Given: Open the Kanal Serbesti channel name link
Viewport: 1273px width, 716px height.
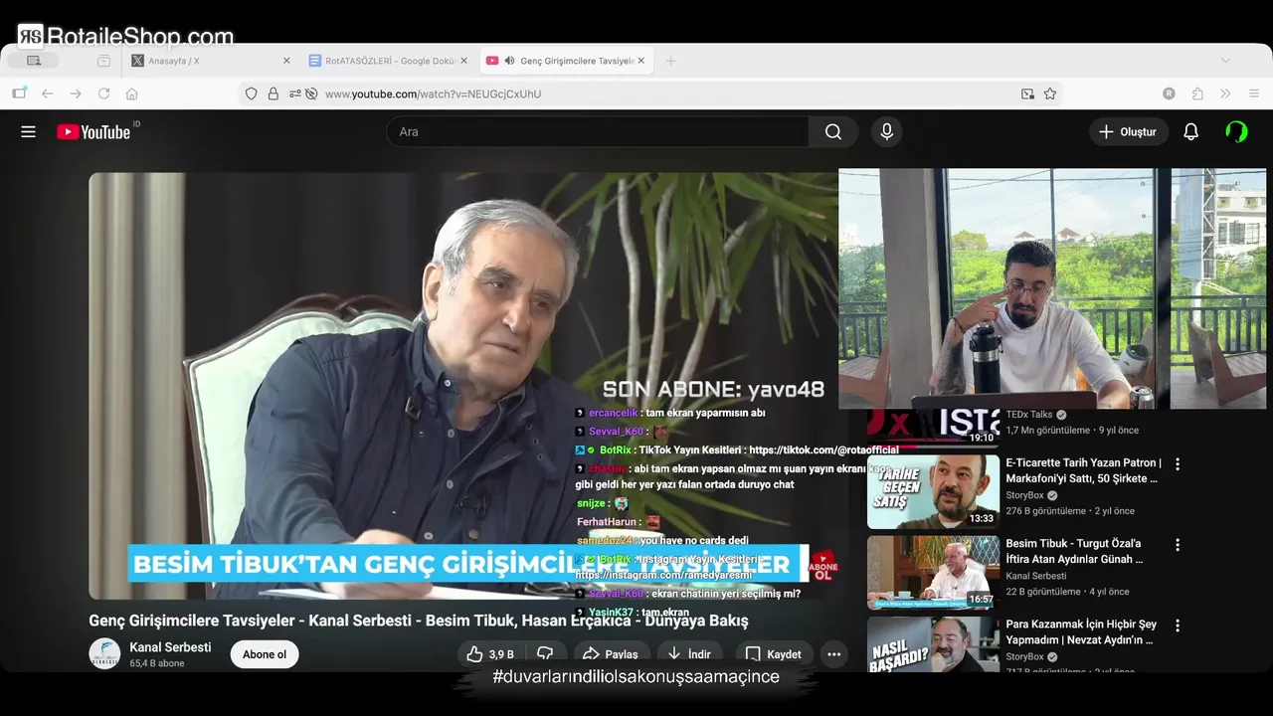Looking at the screenshot, I should pyautogui.click(x=170, y=647).
